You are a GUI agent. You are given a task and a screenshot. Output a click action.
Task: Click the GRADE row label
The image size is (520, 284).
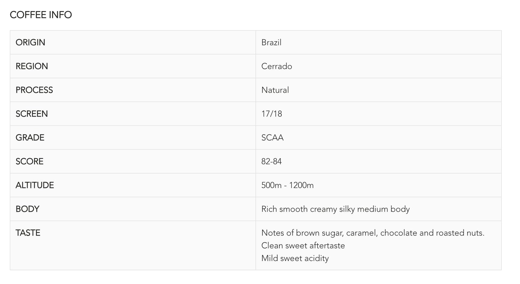pyautogui.click(x=30, y=138)
